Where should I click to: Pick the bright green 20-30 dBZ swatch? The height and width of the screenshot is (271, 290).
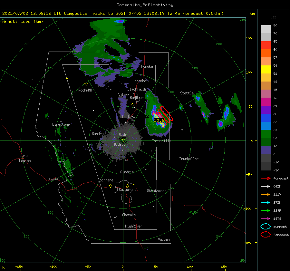pos(266,134)
